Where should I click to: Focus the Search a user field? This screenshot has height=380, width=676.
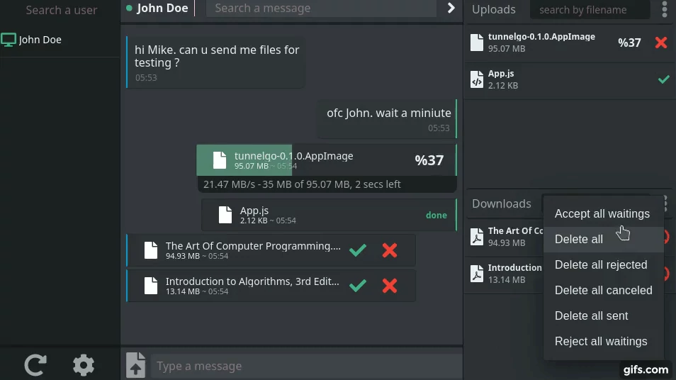click(60, 10)
